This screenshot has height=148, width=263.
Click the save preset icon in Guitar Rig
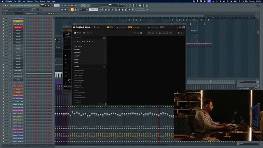(141, 33)
